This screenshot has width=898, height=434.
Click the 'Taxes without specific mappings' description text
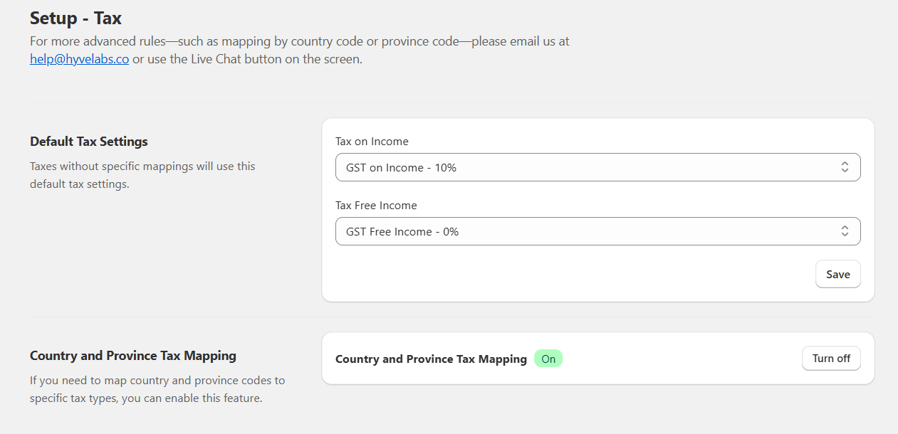(x=142, y=166)
